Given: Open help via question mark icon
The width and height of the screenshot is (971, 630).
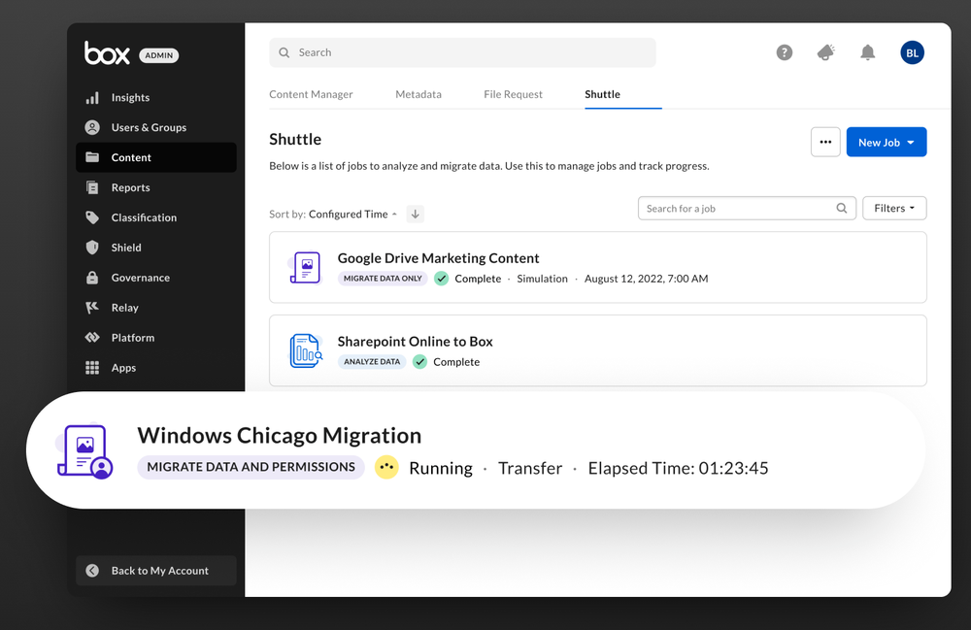Looking at the screenshot, I should click(x=785, y=52).
